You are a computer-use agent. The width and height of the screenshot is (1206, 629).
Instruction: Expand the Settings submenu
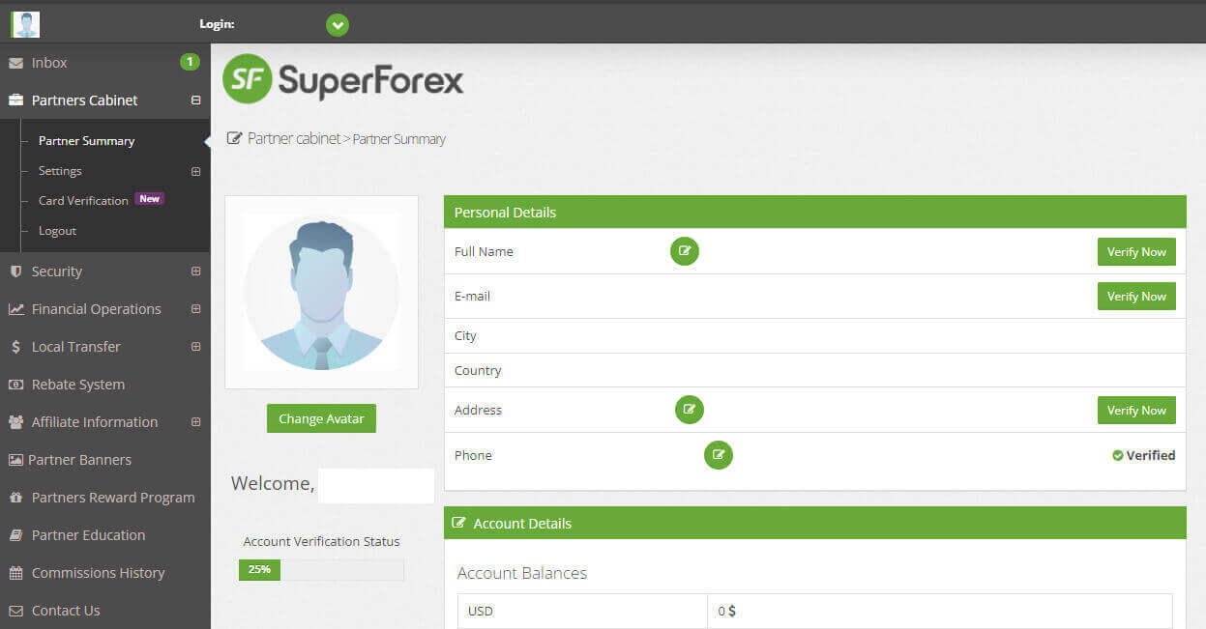pos(196,171)
